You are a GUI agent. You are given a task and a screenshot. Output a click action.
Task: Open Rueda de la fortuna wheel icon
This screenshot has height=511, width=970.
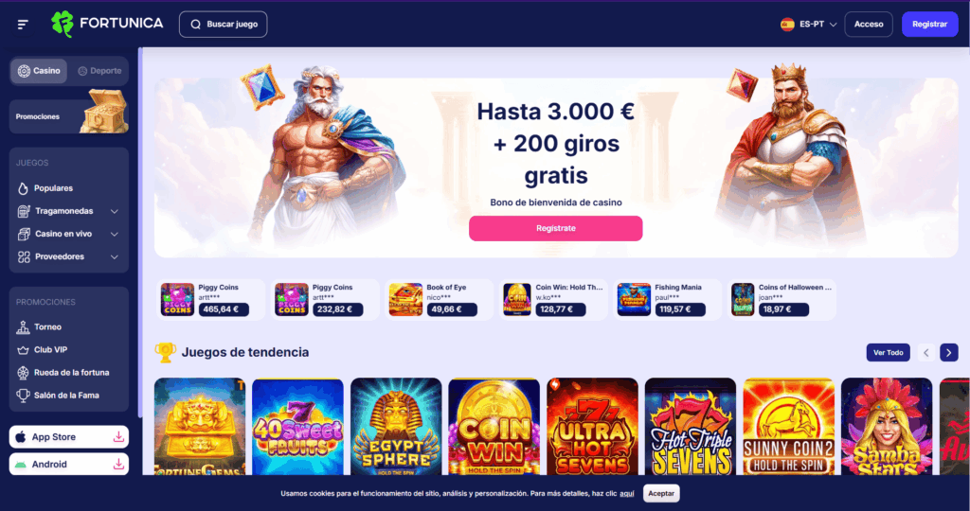click(23, 373)
